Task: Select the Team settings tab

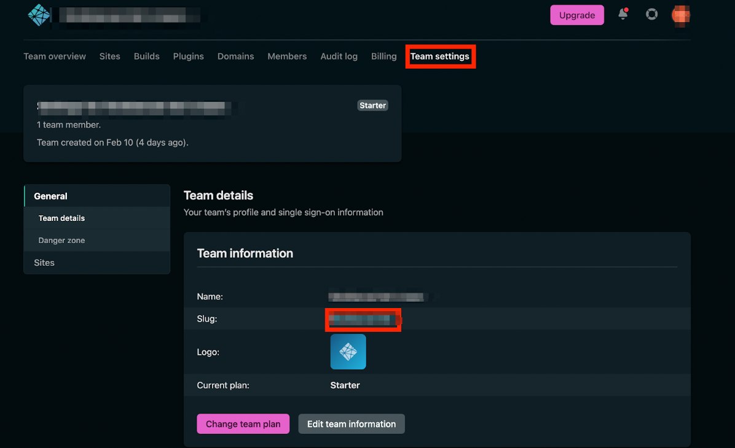Action: [439, 56]
